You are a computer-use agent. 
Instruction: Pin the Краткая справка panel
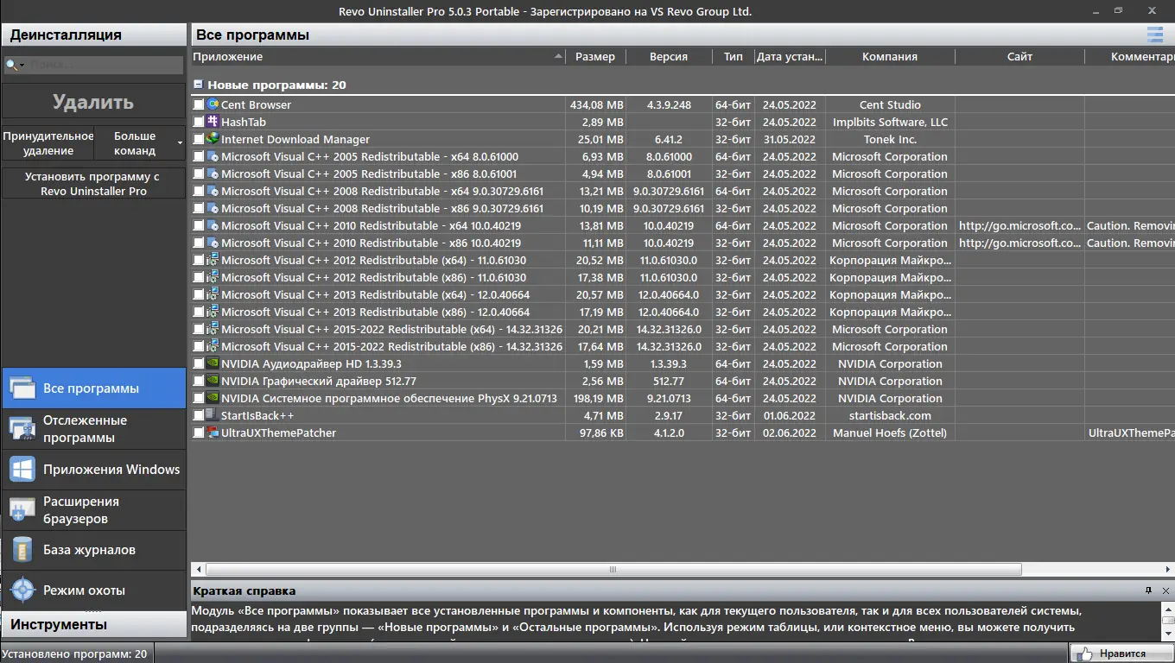pyautogui.click(x=1148, y=590)
